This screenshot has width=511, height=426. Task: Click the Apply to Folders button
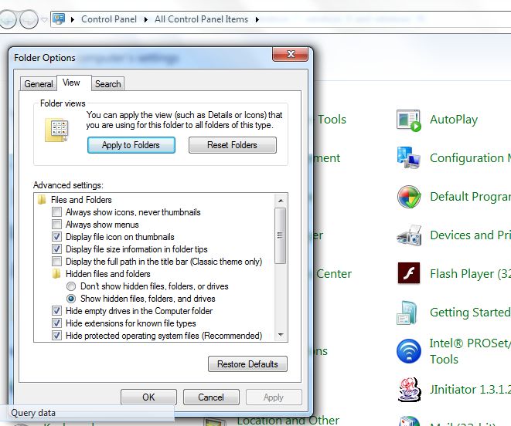[x=131, y=145]
